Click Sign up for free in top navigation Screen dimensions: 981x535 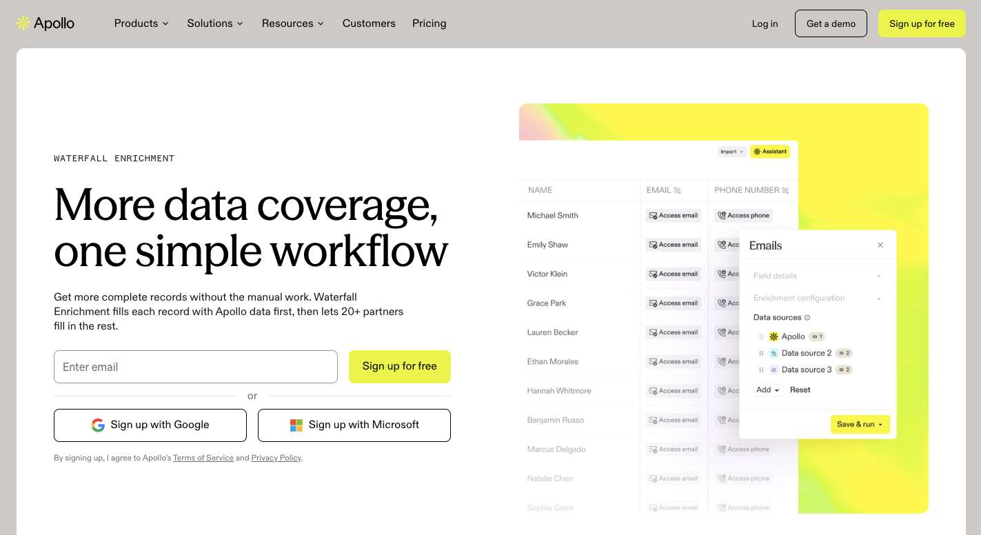[x=922, y=23]
